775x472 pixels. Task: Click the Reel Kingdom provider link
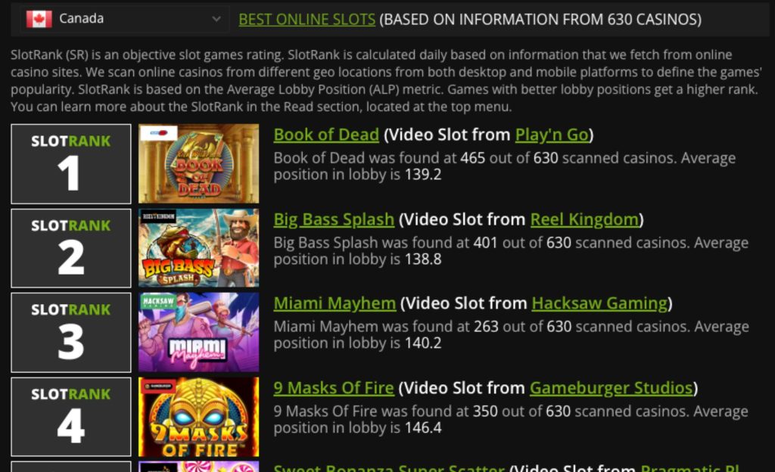point(585,219)
